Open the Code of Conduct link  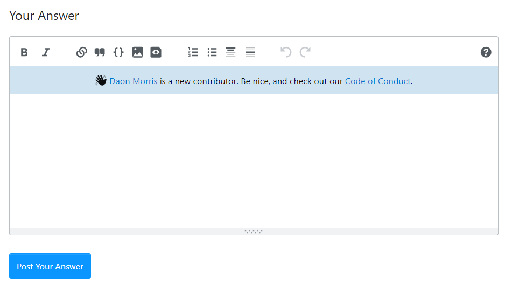point(378,81)
